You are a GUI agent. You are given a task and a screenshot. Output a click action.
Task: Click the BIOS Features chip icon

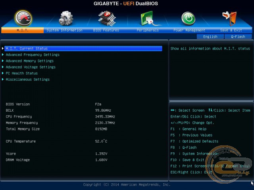coord(107,18)
